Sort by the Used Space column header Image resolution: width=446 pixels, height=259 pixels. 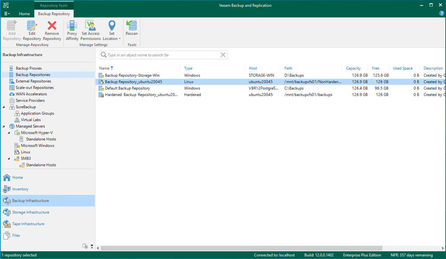click(x=402, y=68)
